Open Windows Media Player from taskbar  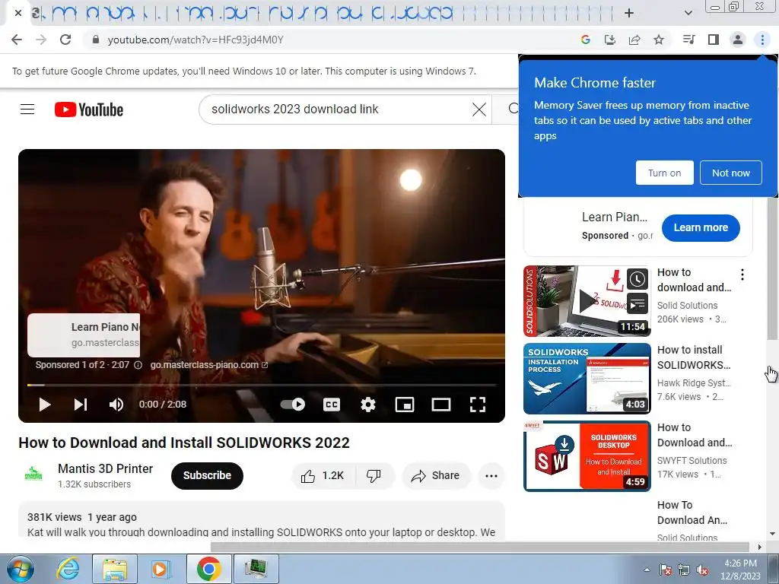point(161,569)
